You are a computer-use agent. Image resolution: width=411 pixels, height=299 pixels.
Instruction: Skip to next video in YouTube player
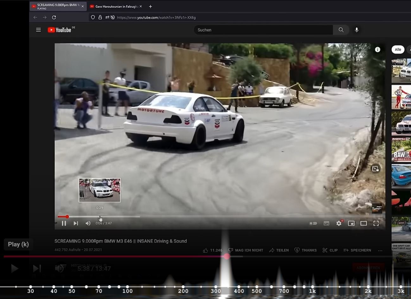[x=76, y=223]
